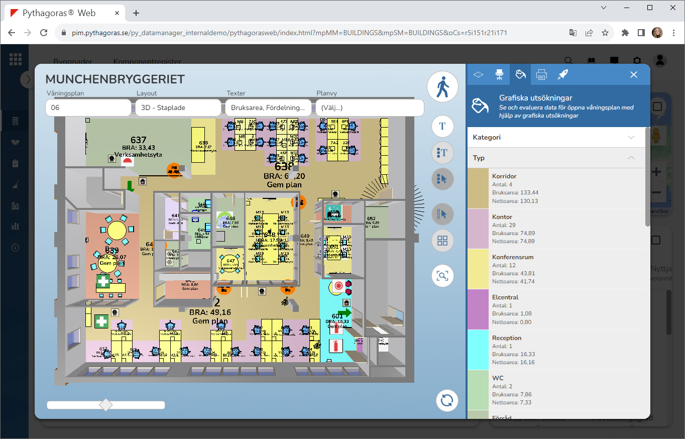Open the Våningsplan dropdown showing 06
This screenshot has height=439, width=685.
pos(88,107)
